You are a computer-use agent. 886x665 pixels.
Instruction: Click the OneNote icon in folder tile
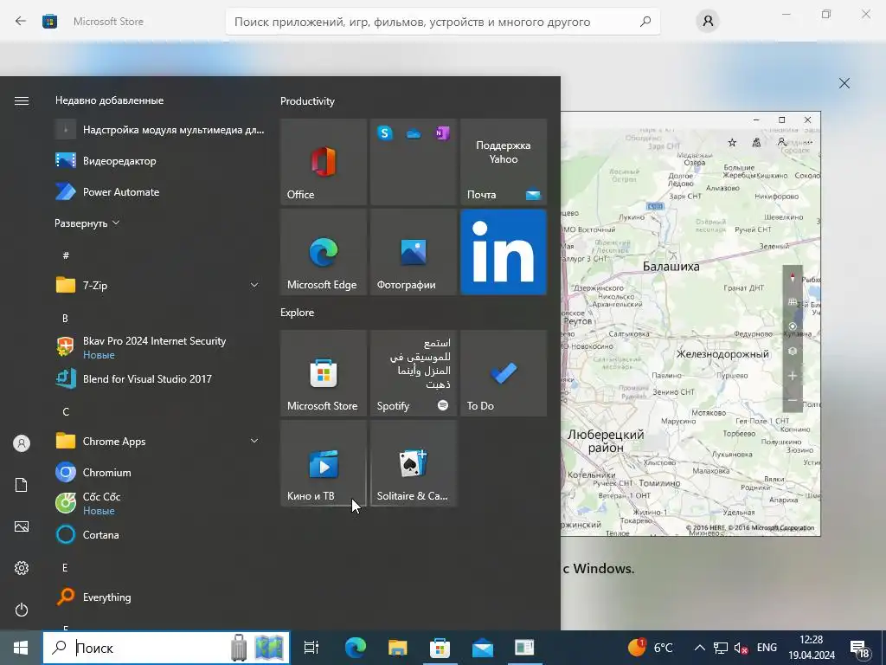click(x=442, y=133)
